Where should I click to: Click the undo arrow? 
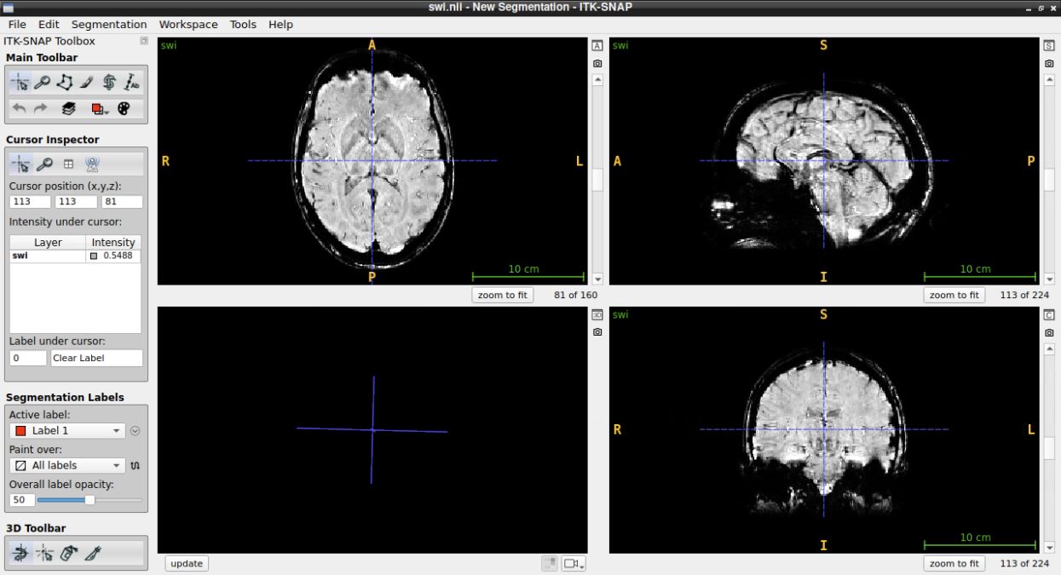[19, 108]
